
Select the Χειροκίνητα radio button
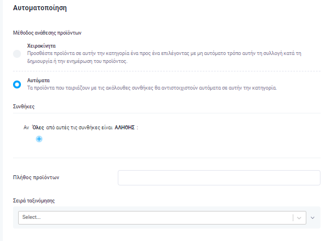pos(17,54)
